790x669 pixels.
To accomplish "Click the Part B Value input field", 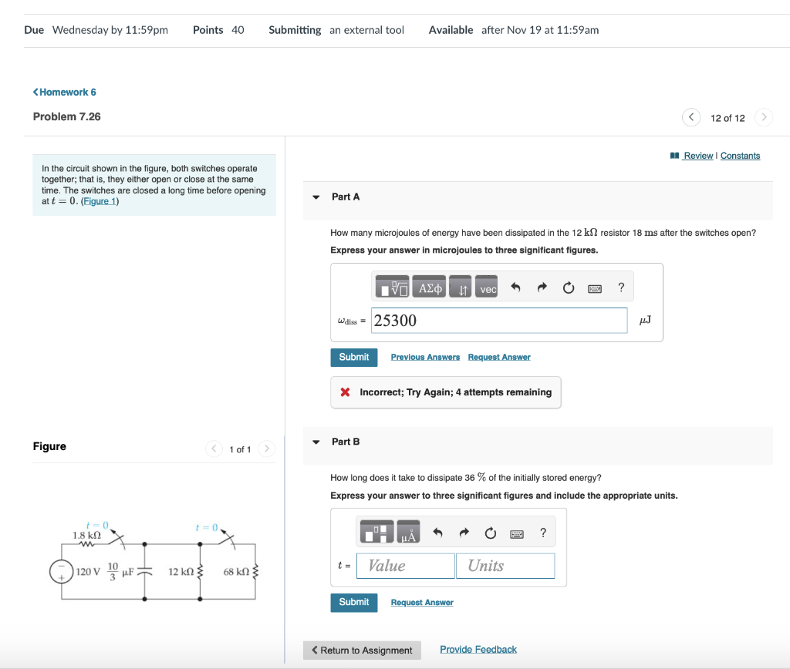I will [x=406, y=566].
